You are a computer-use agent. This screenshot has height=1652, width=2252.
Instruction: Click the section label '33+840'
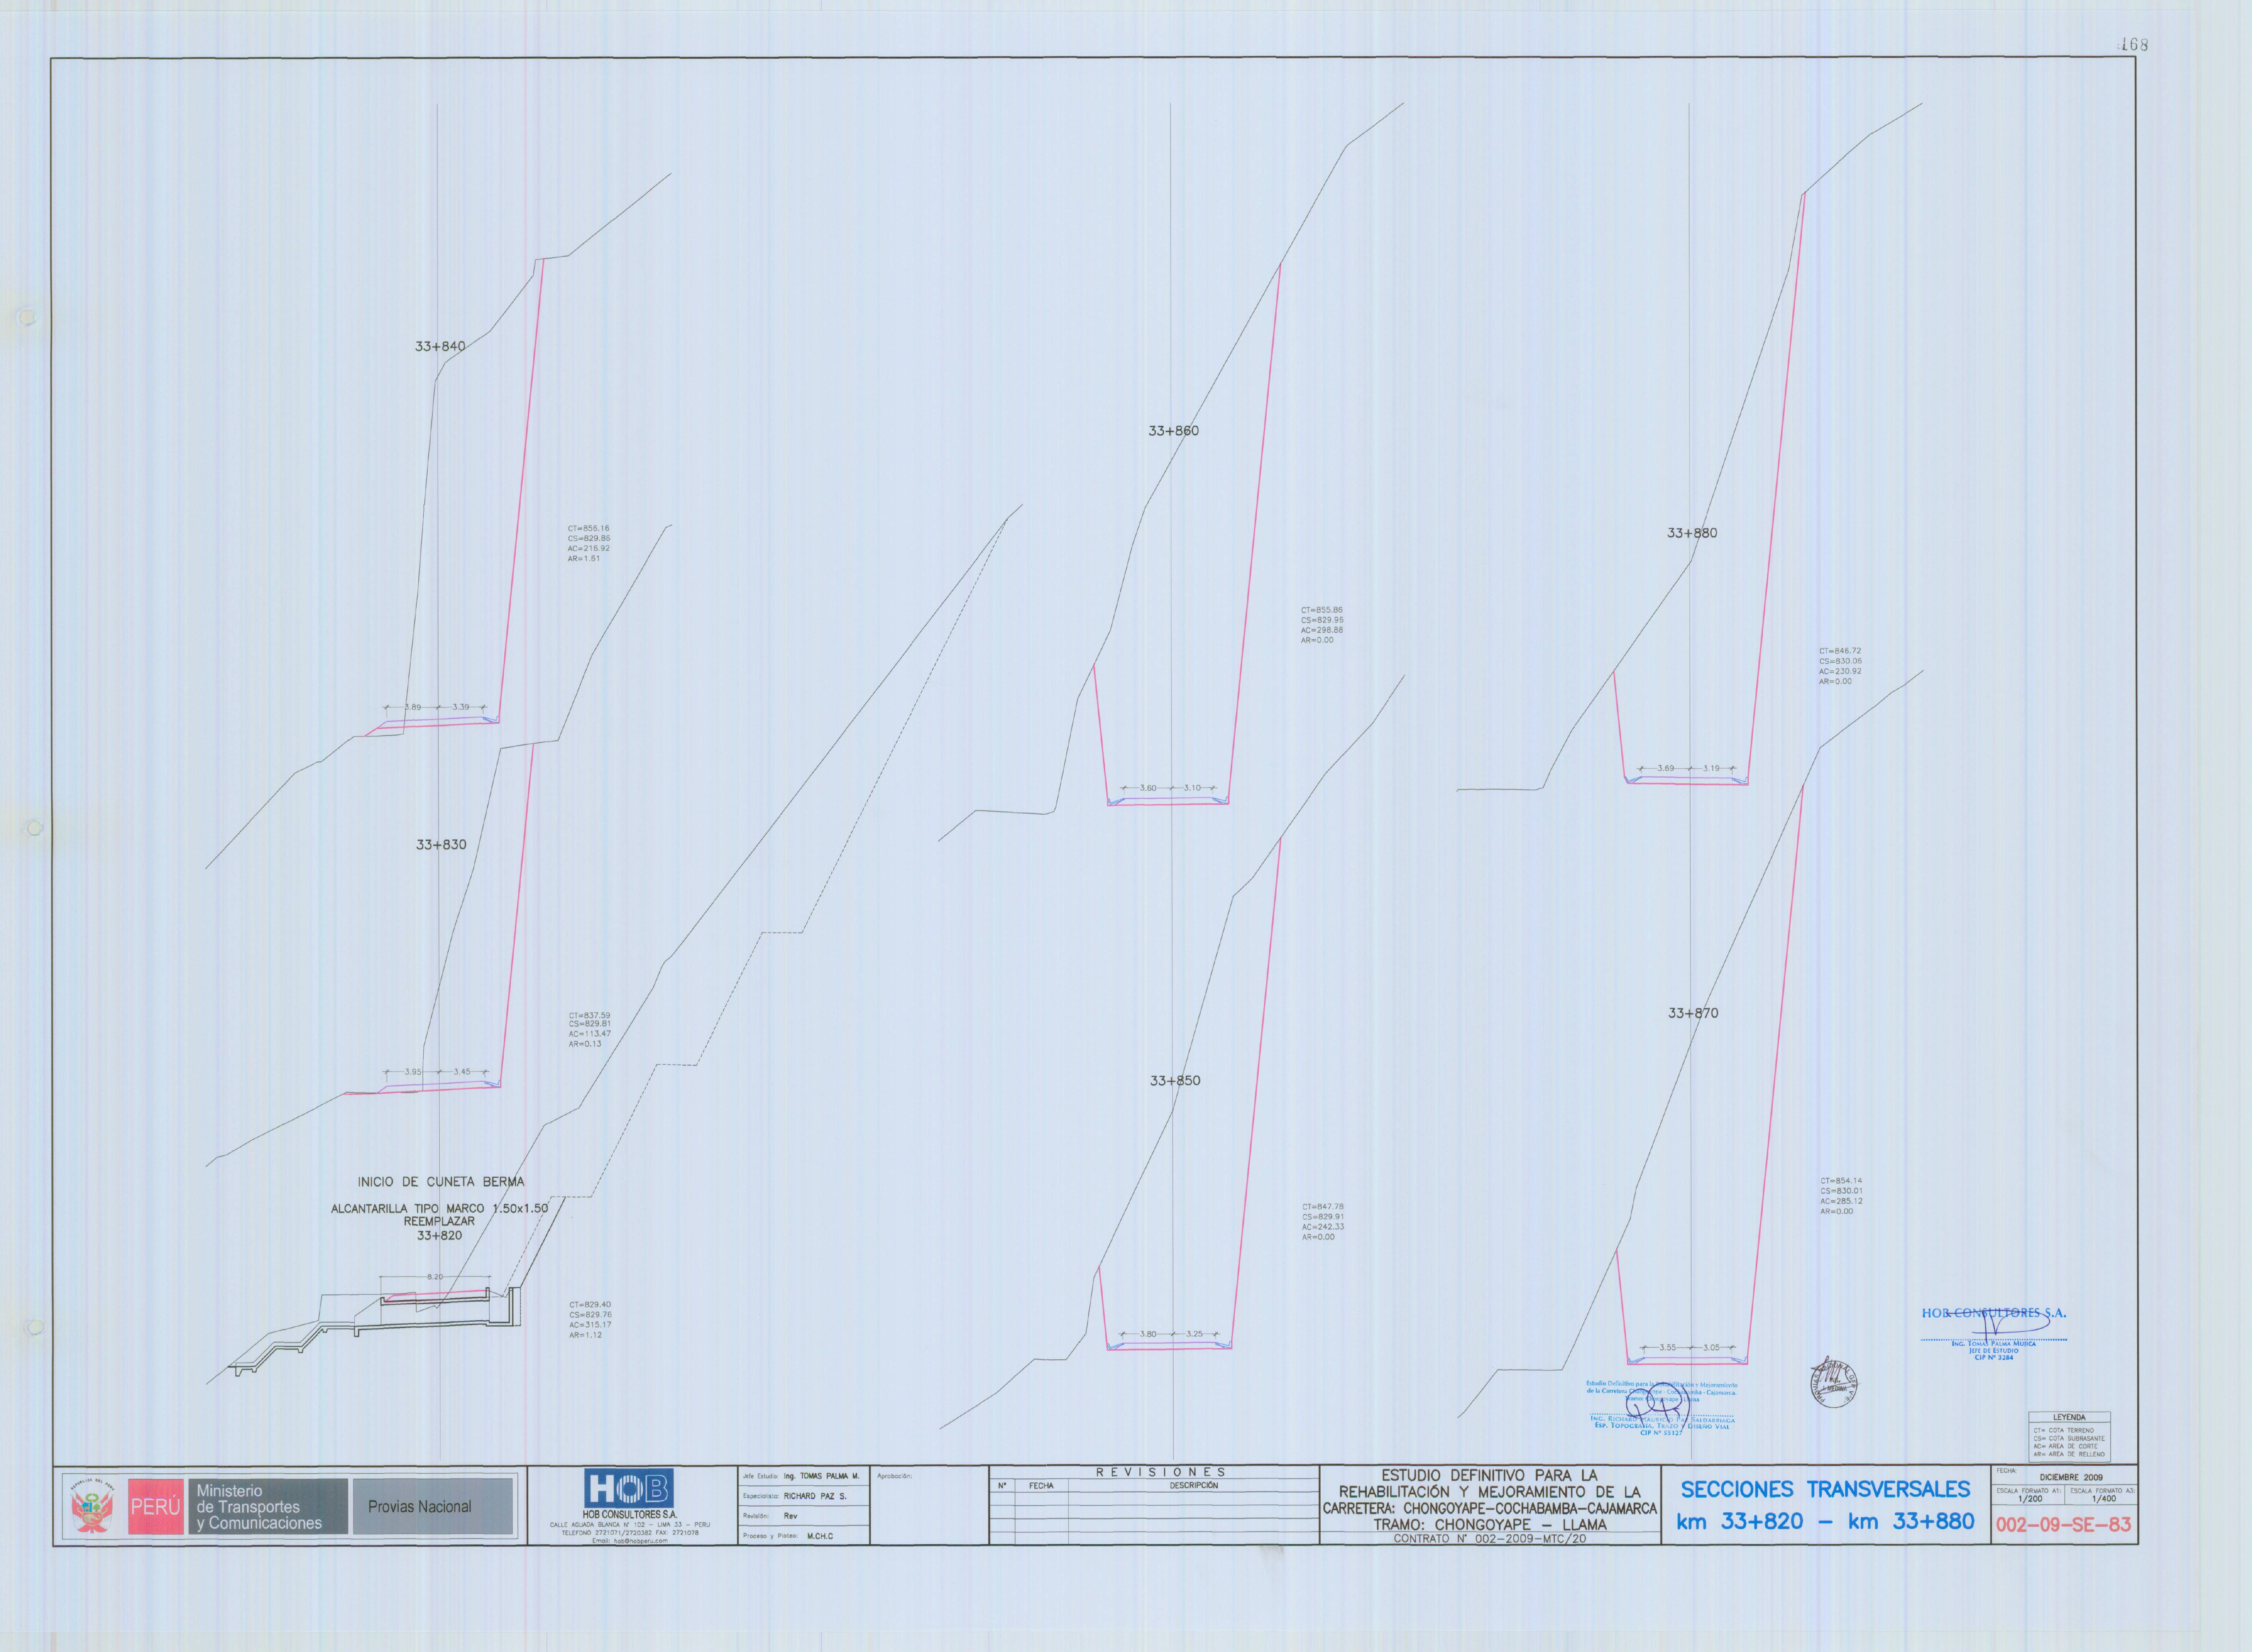[x=440, y=347]
